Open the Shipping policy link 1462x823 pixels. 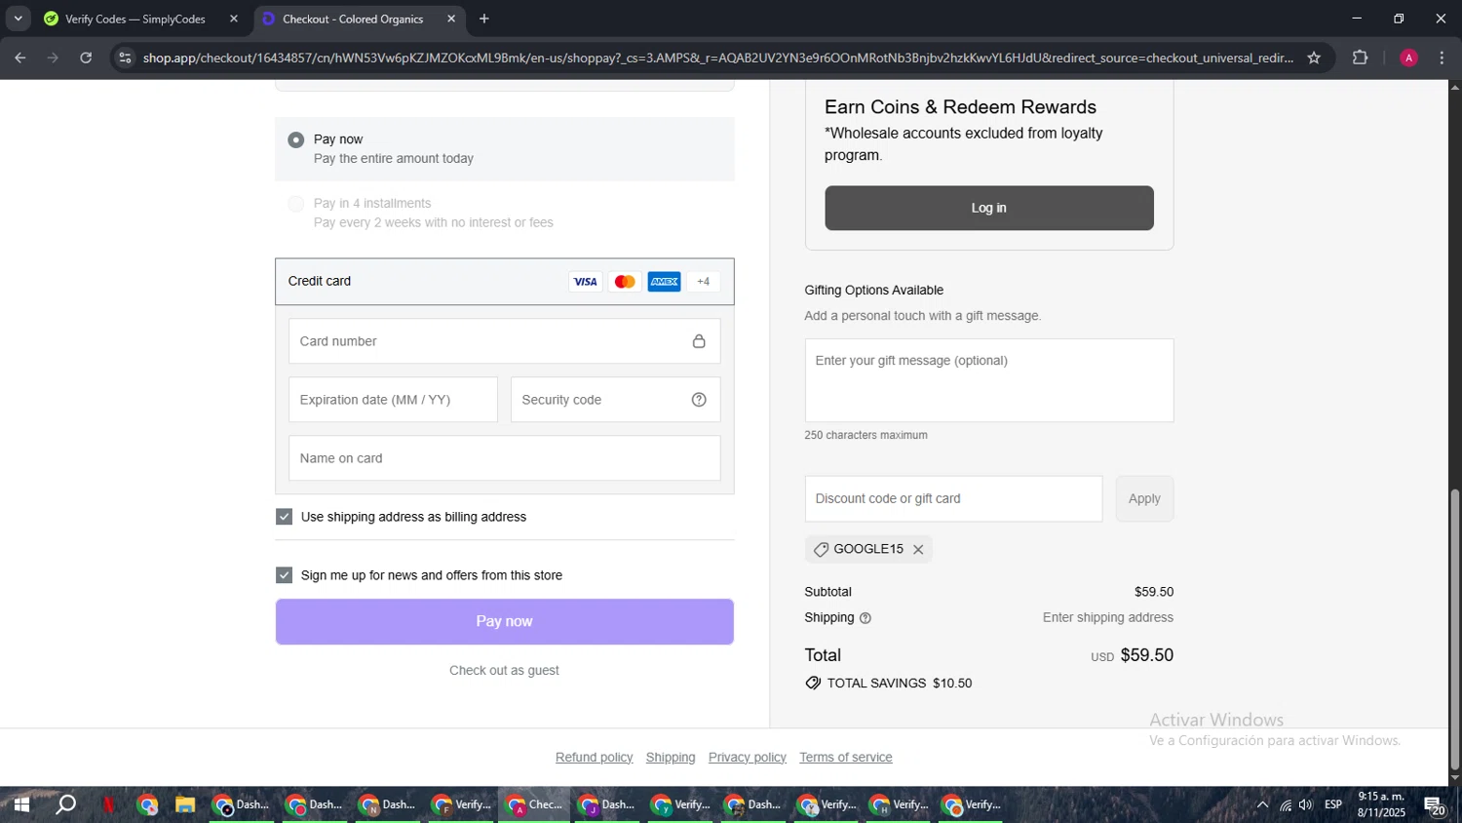(x=671, y=758)
